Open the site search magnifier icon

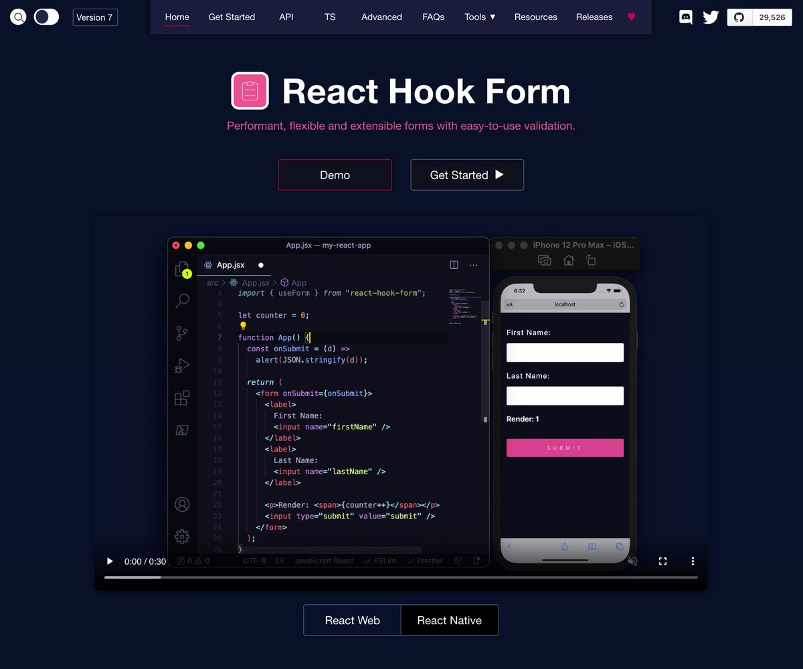(19, 17)
